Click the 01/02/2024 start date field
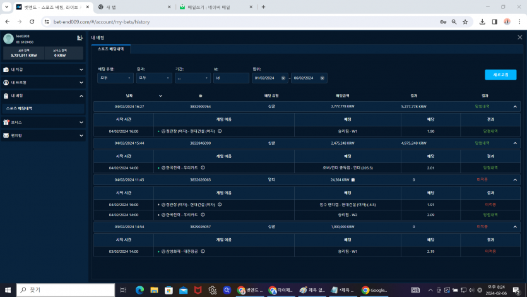 [x=270, y=78]
